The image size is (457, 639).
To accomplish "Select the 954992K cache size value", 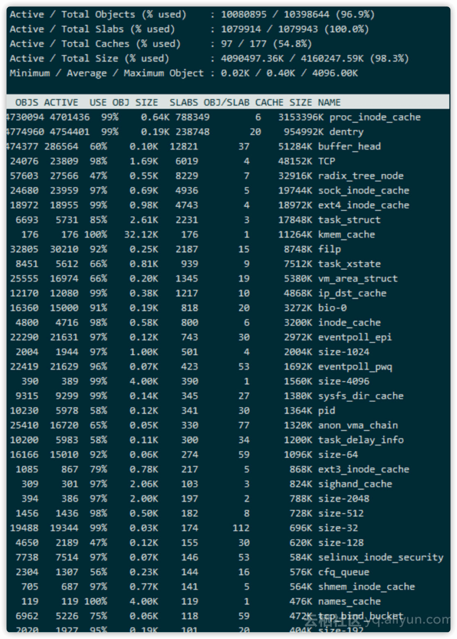I will 304,132.
